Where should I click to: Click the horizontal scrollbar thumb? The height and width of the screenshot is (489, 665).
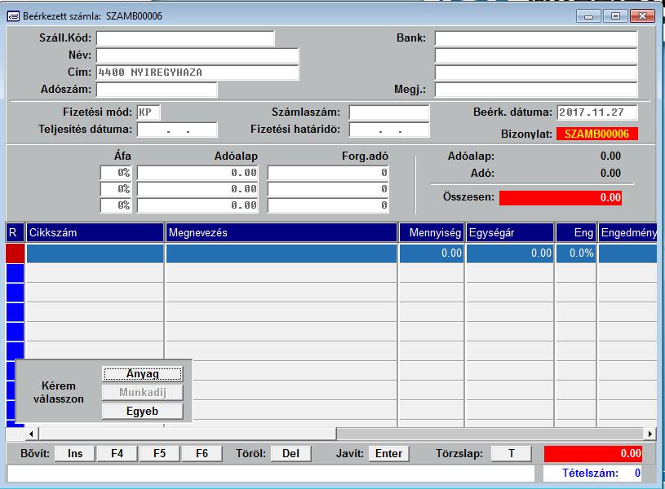[x=188, y=434]
